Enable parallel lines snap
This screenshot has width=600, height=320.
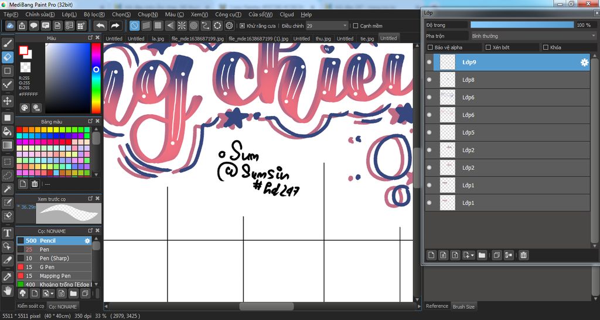(x=146, y=26)
